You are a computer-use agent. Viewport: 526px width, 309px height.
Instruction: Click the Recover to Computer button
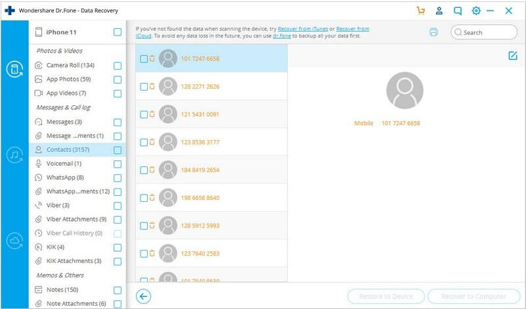click(473, 297)
